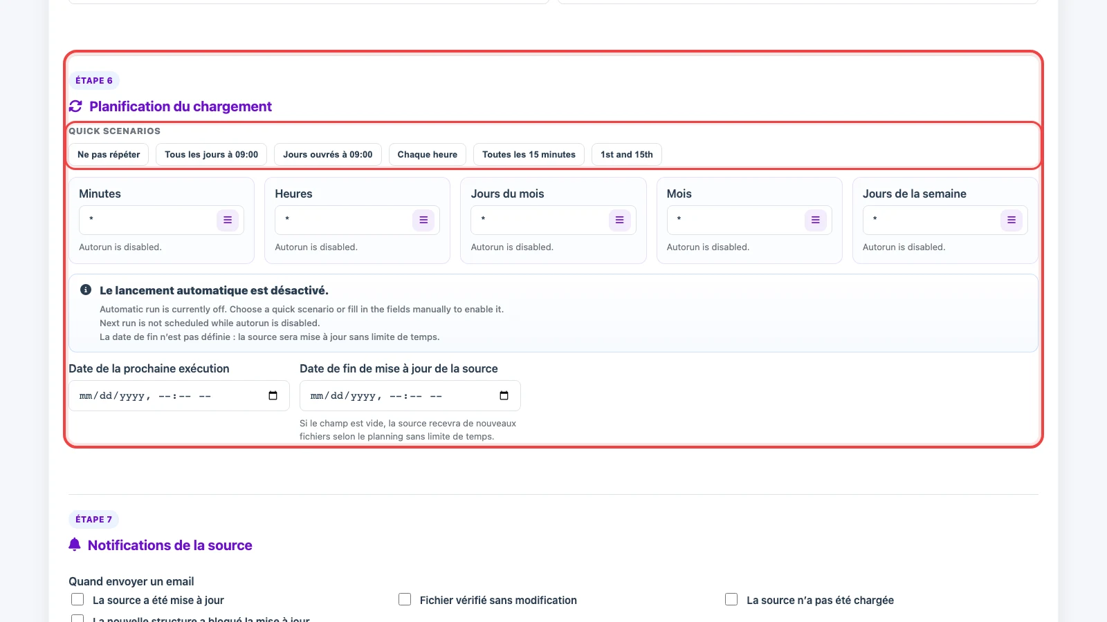This screenshot has width=1107, height=622.
Task: Click the bell icon beside Notifications de la source
Action: [x=75, y=545]
